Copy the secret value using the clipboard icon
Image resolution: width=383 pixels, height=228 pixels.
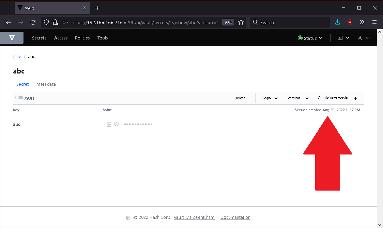click(109, 124)
